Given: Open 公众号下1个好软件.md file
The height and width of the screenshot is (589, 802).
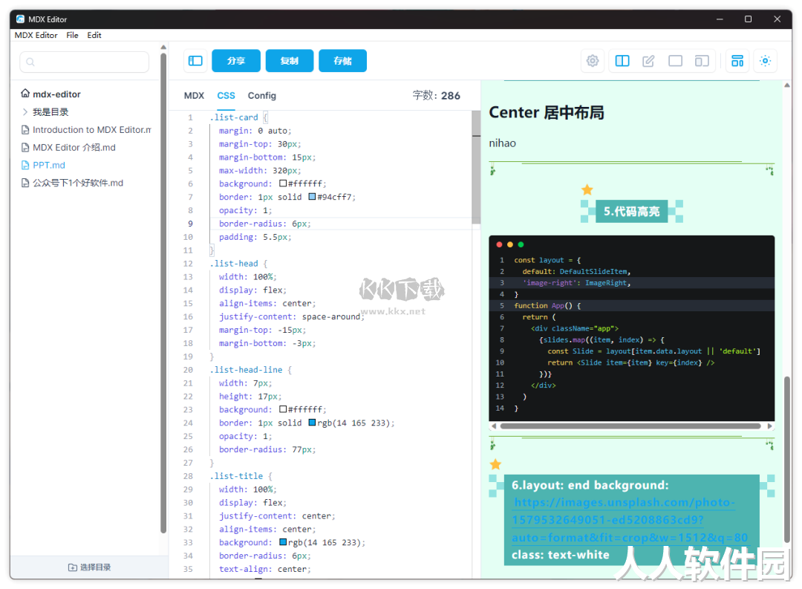Looking at the screenshot, I should [78, 183].
